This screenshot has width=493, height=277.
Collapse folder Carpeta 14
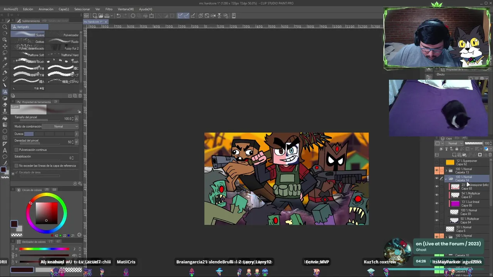coord(446,179)
